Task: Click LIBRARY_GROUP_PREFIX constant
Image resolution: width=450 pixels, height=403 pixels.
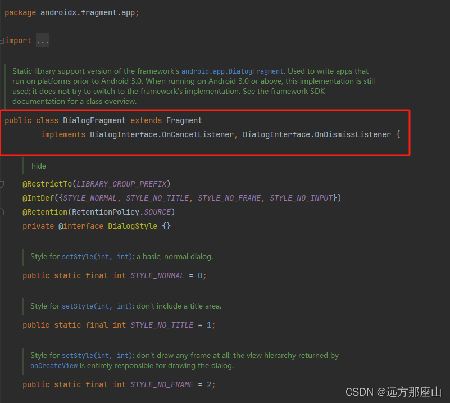Action: click(121, 184)
